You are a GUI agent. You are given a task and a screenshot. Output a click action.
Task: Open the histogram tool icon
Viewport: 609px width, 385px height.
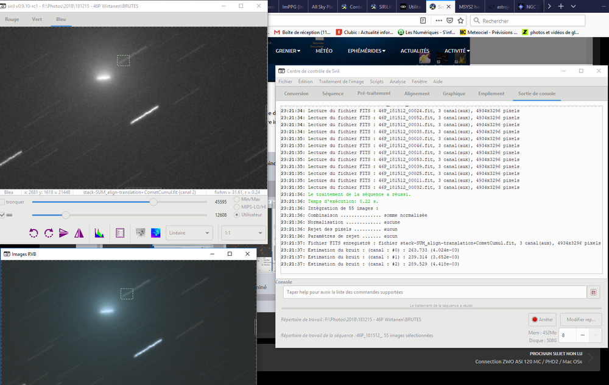coord(99,233)
